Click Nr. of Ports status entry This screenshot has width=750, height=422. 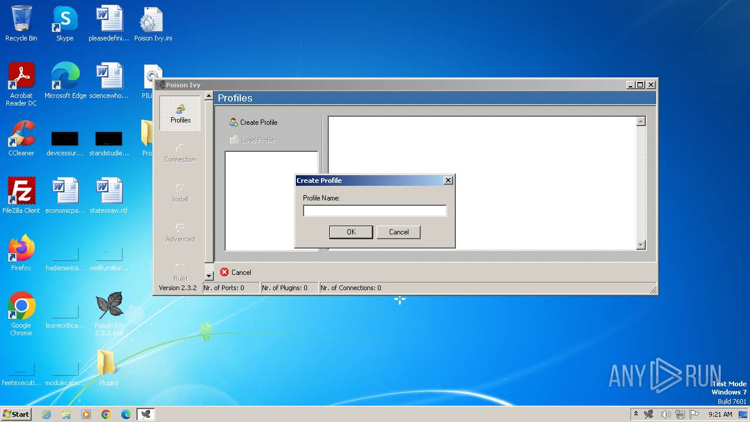pyautogui.click(x=231, y=288)
